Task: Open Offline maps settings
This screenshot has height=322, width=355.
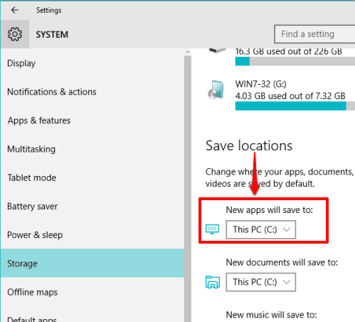Action: [92, 292]
